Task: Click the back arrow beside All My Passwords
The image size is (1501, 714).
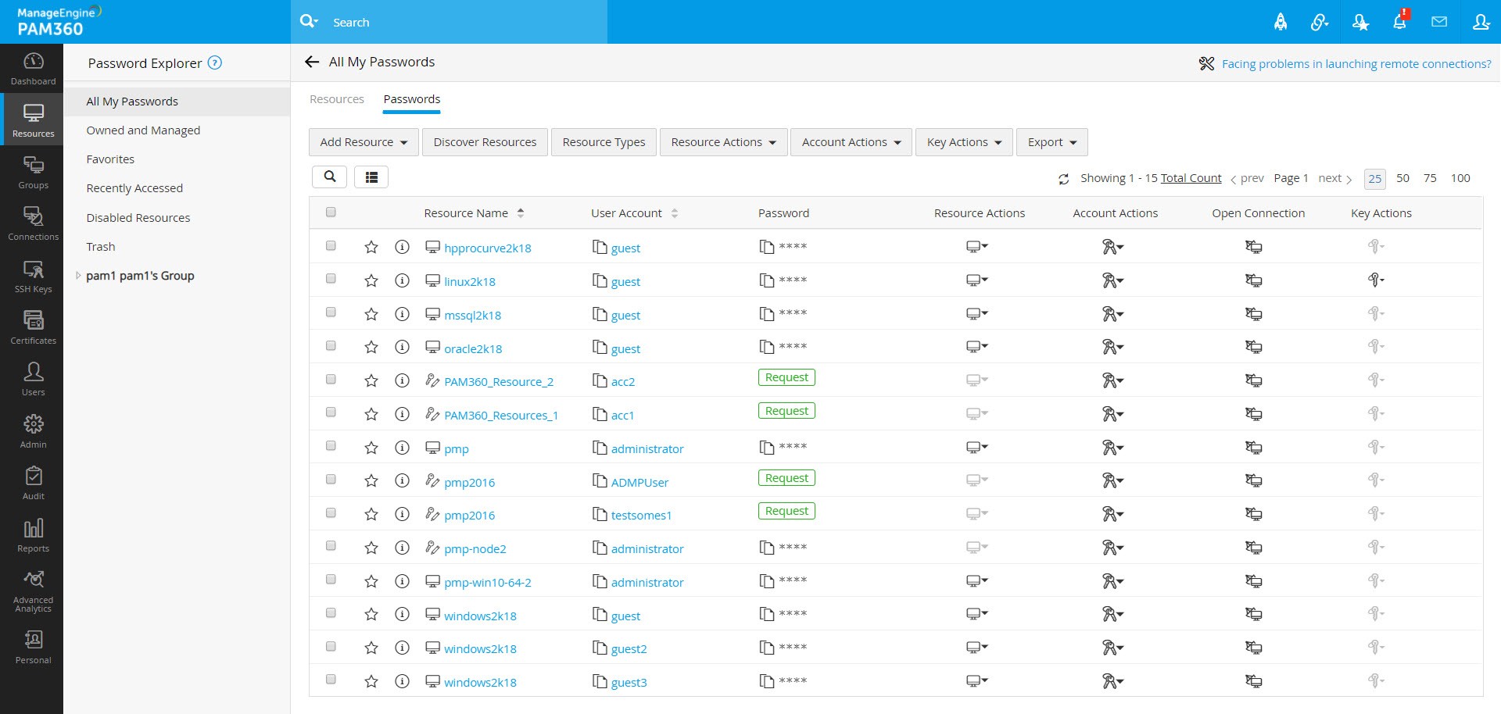Action: pos(312,62)
